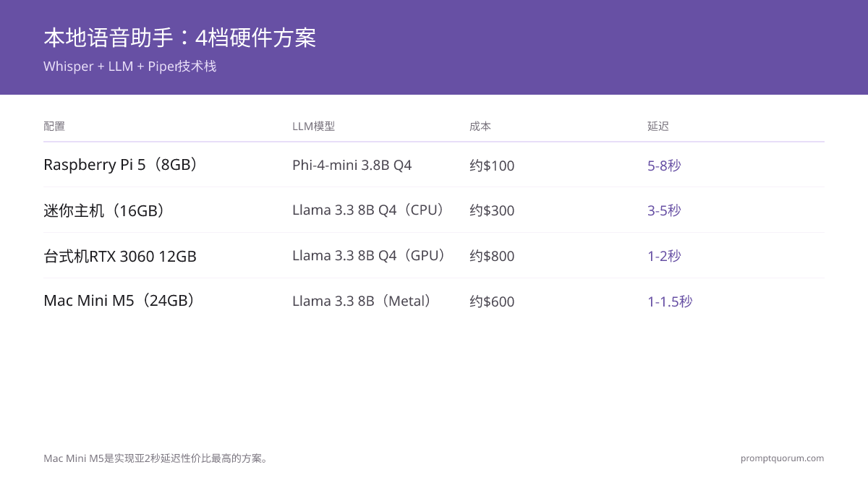
Task: Select the 迷你主机(16GB) cell
Action: (x=106, y=210)
